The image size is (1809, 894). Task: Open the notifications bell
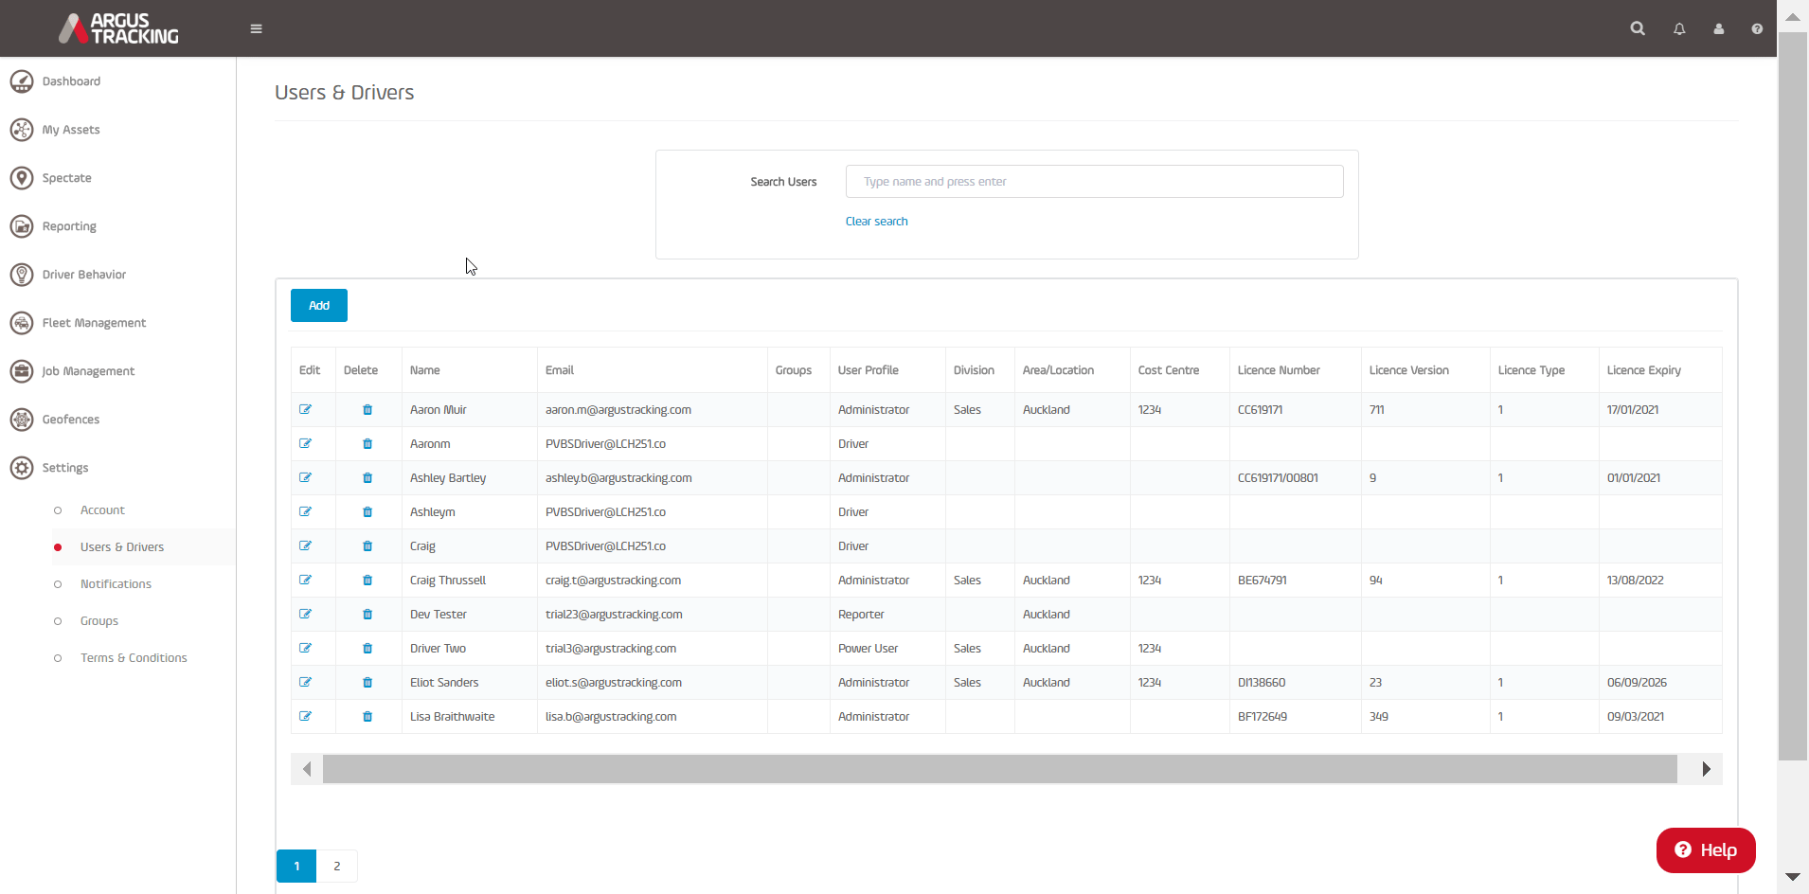tap(1679, 29)
